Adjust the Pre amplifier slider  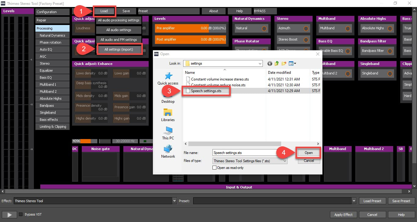coord(190,28)
